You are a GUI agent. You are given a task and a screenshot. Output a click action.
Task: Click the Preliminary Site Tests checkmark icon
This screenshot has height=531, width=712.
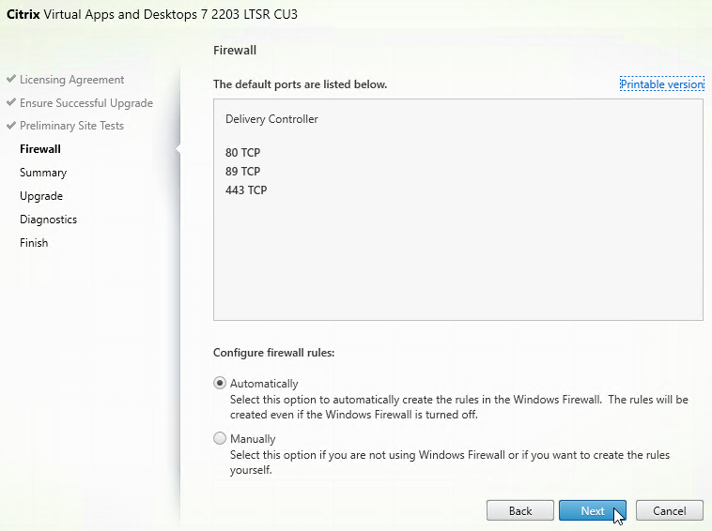click(11, 125)
